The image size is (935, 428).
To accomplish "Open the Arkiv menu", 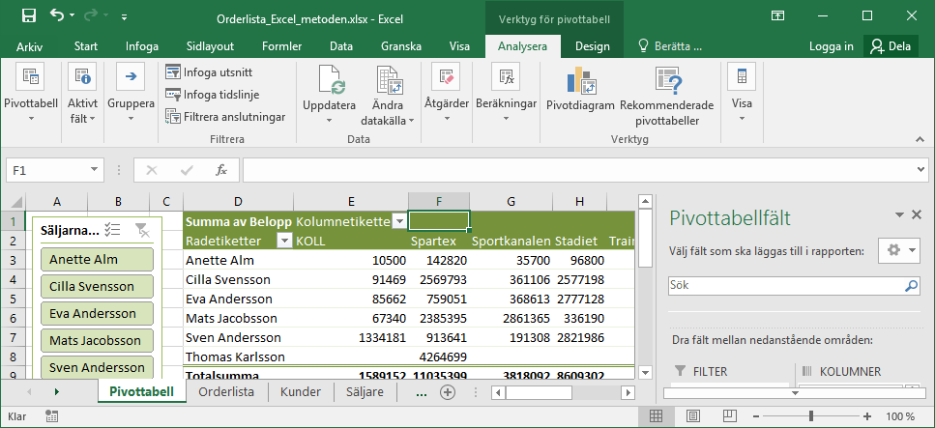I will tap(29, 46).
